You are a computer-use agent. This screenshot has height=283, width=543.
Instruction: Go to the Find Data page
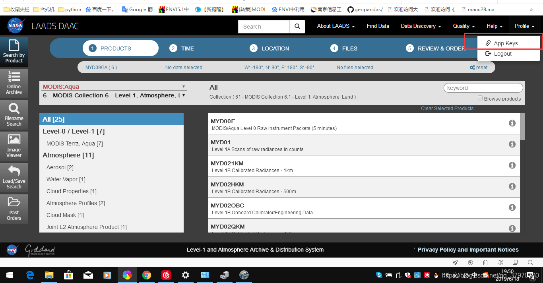click(378, 26)
